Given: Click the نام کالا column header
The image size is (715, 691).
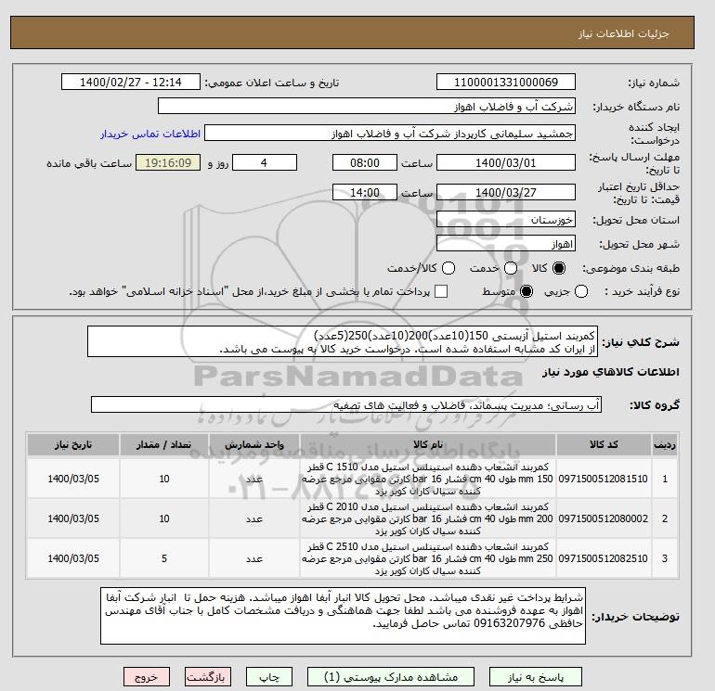Looking at the screenshot, I should (428, 444).
